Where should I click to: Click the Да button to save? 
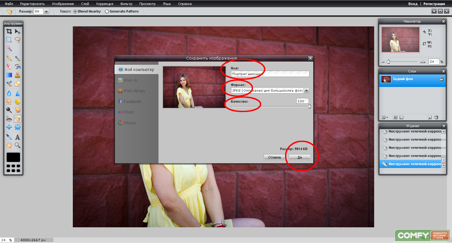pos(300,157)
